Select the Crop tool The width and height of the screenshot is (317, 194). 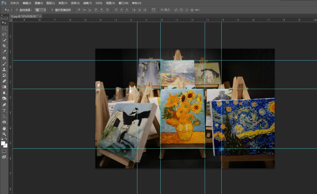coord(4,46)
